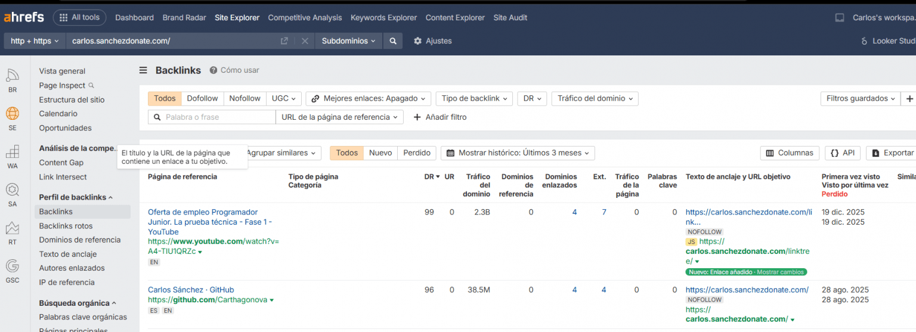Click the Exportar button
916x332 pixels.
click(892, 153)
